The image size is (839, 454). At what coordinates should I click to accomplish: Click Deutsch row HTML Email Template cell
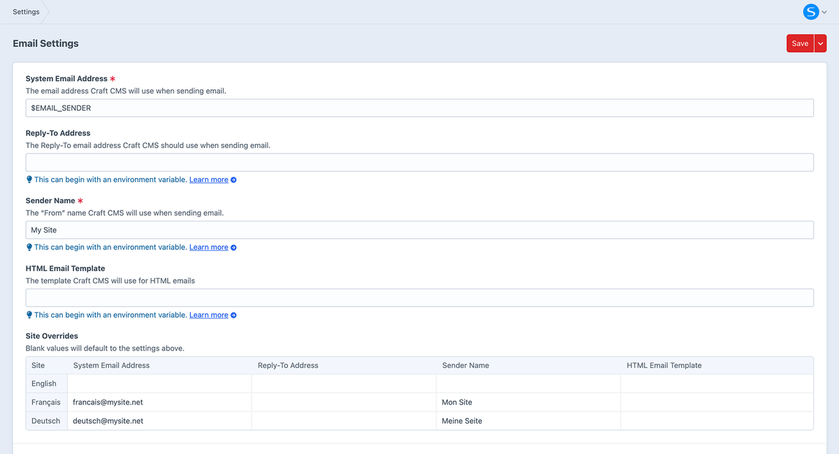point(717,421)
